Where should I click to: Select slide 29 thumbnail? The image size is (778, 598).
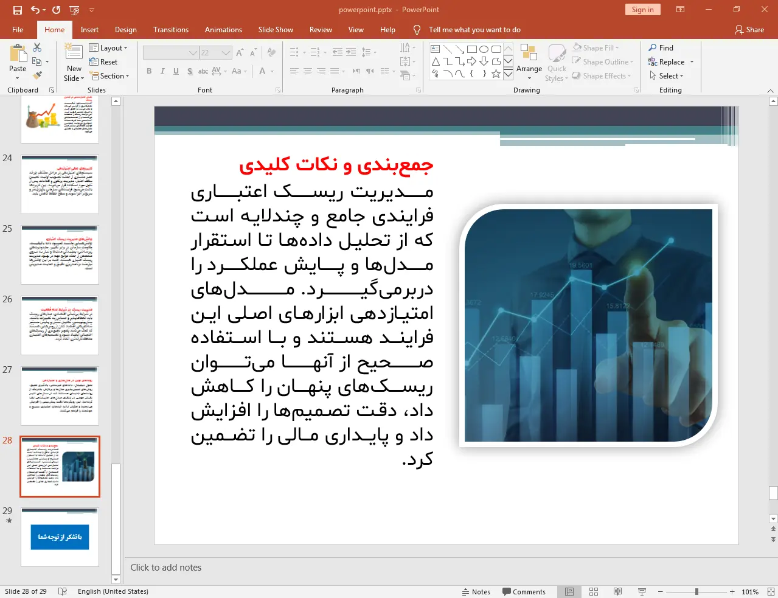pos(60,537)
